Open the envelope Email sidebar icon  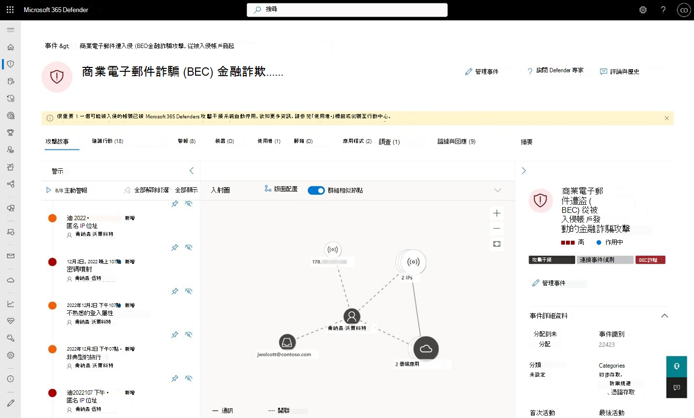click(11, 256)
